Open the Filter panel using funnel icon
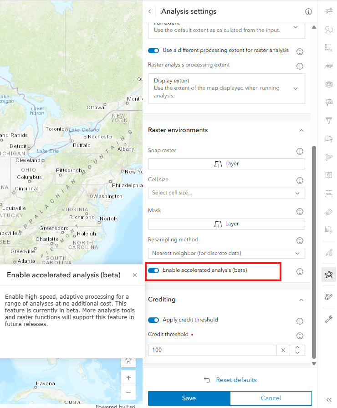337x408 pixels. (x=329, y=121)
